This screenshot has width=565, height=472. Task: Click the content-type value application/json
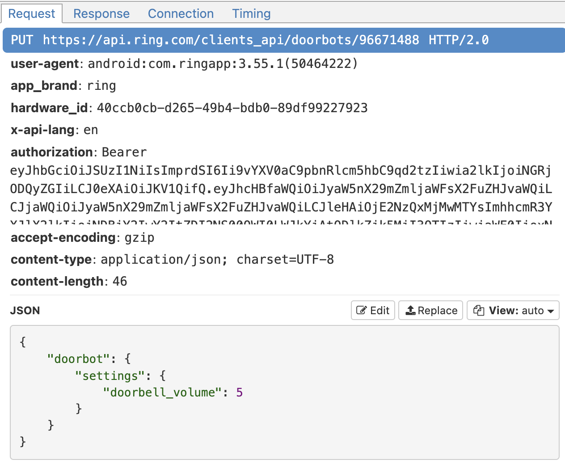coord(217,260)
